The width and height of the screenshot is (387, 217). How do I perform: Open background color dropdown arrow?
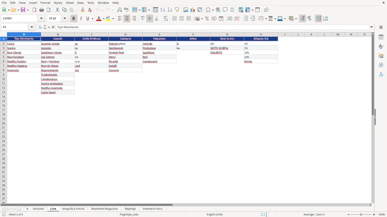tap(113, 19)
